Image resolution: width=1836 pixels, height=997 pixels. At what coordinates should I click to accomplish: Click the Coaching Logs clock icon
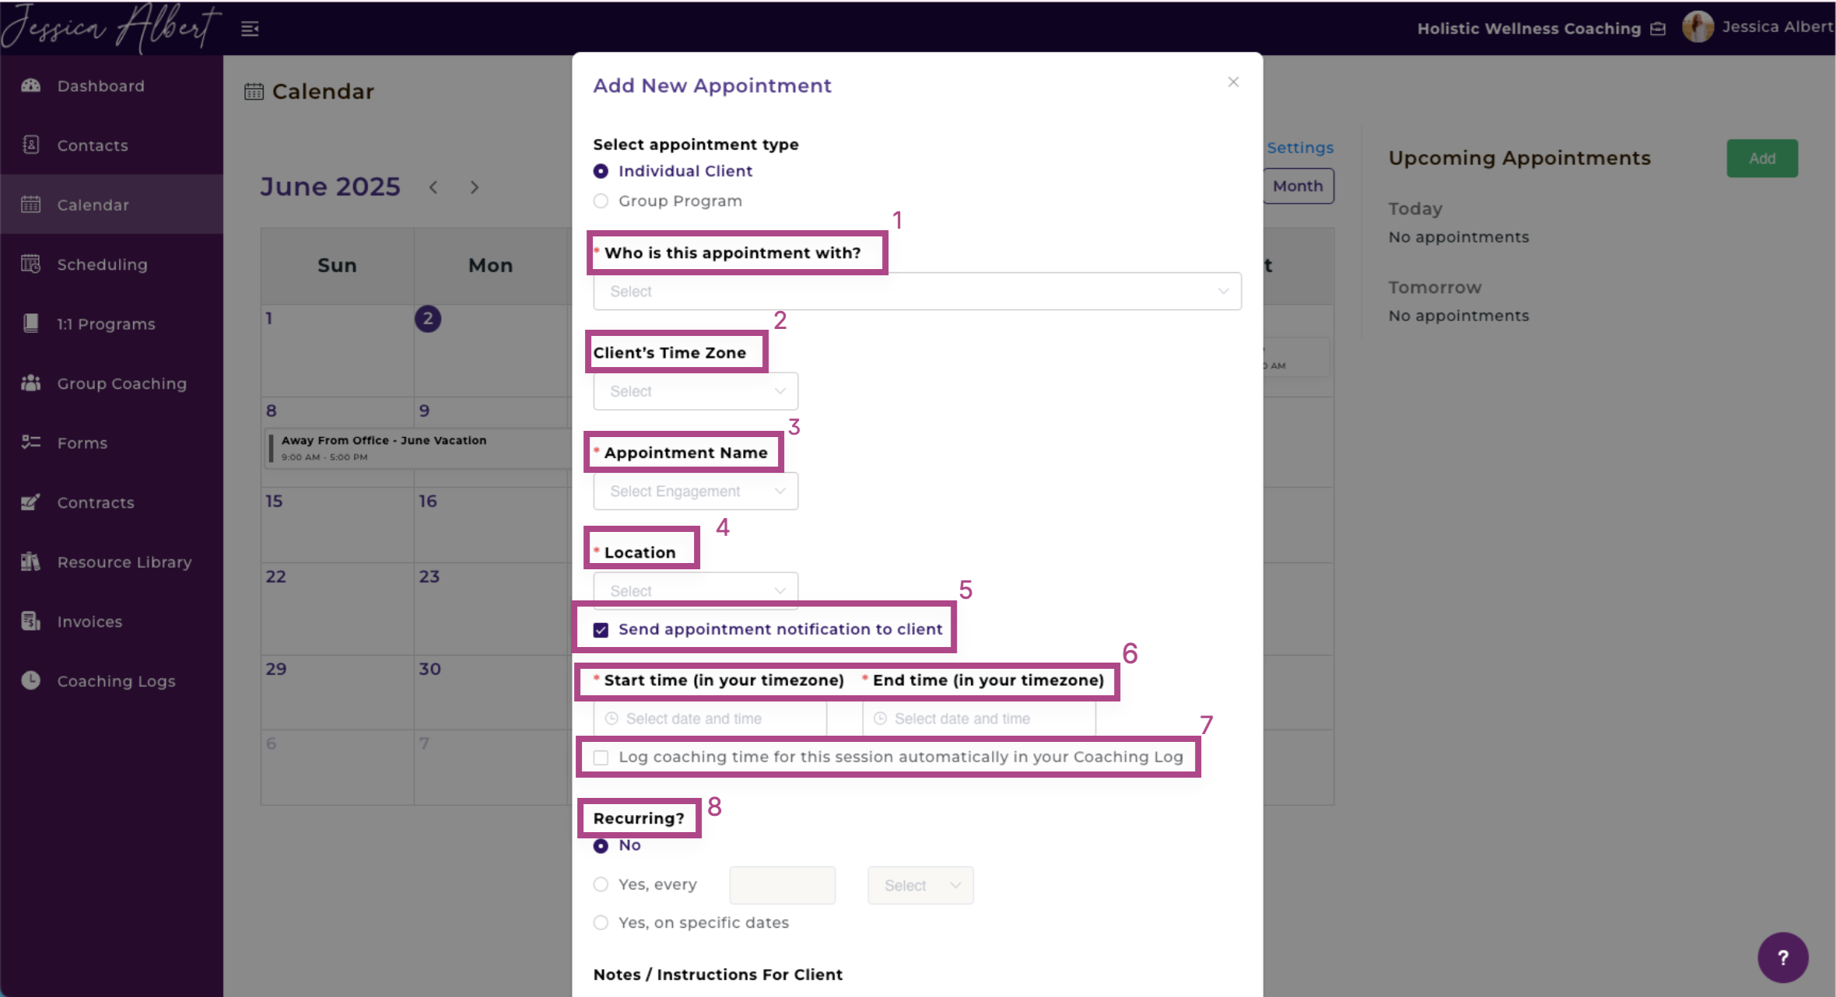pyautogui.click(x=31, y=680)
